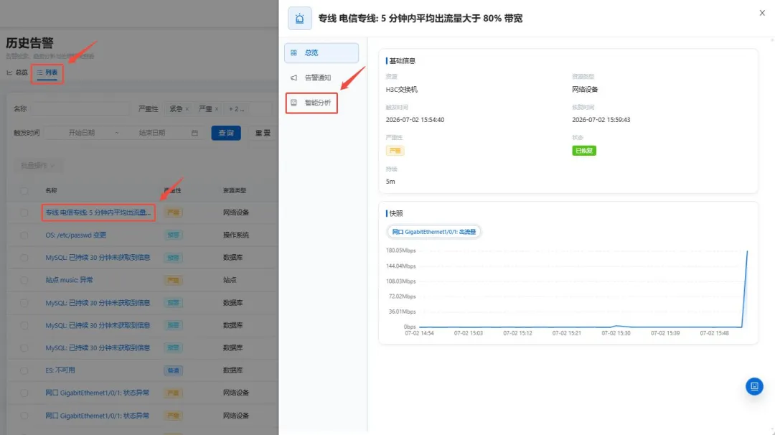Select the 总览 item in the drawer sidebar

pos(321,53)
